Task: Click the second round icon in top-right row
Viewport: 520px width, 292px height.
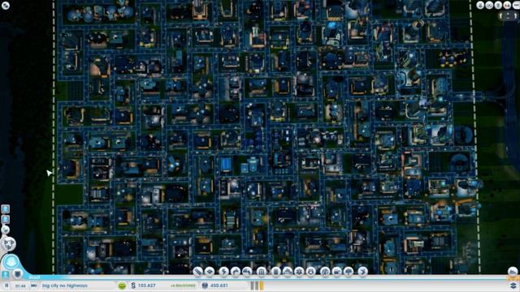Action: (x=489, y=5)
